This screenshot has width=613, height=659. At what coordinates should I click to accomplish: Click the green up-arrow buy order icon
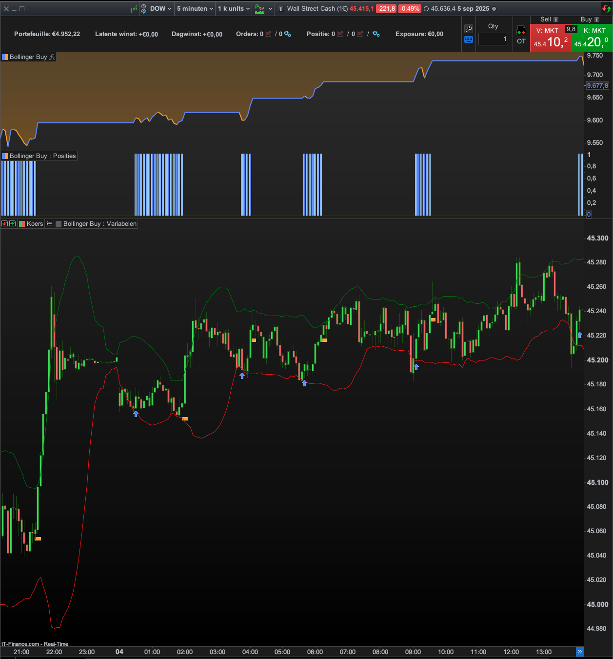(x=13, y=224)
